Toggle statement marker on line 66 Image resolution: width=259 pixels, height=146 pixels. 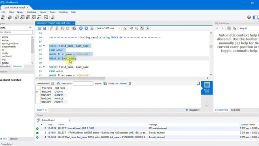tap(44, 46)
